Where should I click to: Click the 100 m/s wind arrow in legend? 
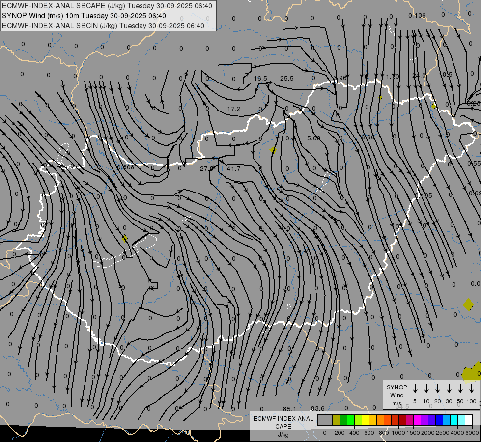(x=472, y=388)
